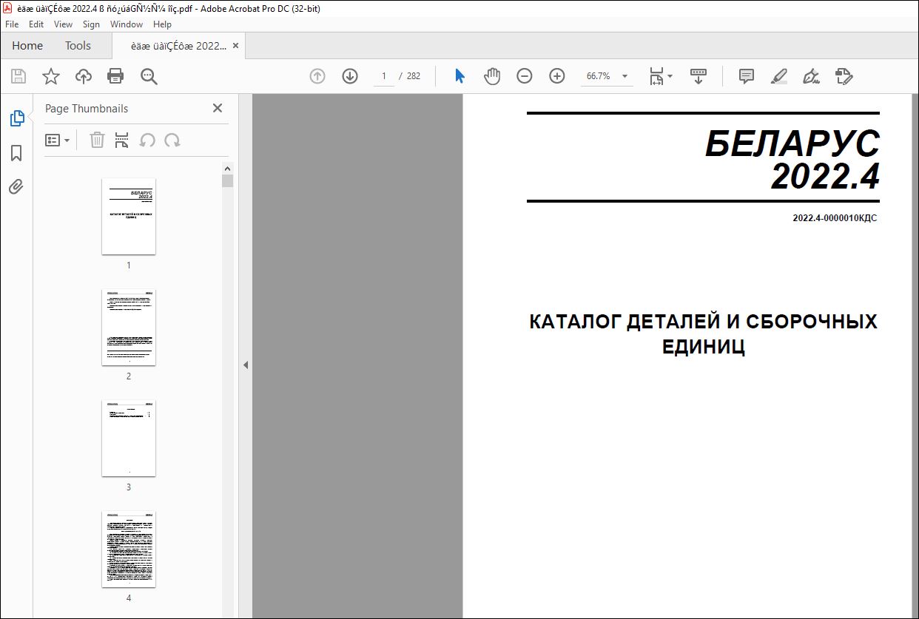Viewport: 919px width, 619px height.
Task: Select page 4 thumbnail
Action: click(129, 549)
